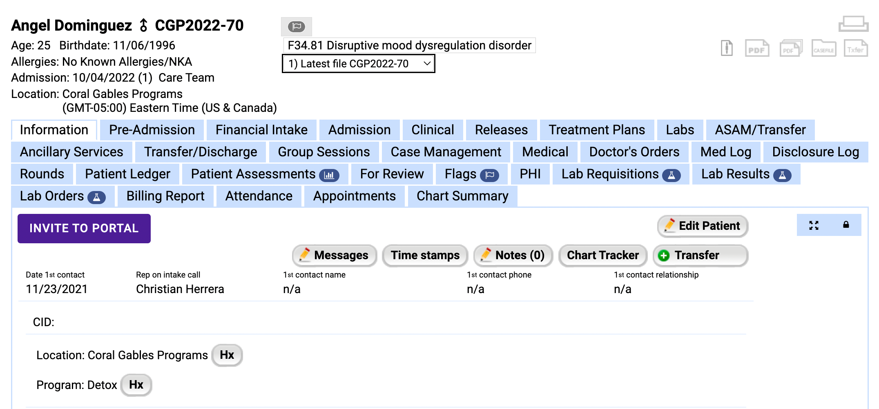Viewport: 879px width, 409px height.
Task: Open the Doctor's Orders tab
Action: click(x=634, y=152)
